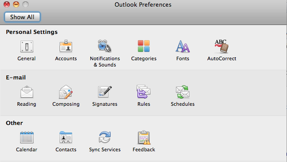287x162 pixels.
Task: Click the Show All button
Action: click(x=22, y=17)
